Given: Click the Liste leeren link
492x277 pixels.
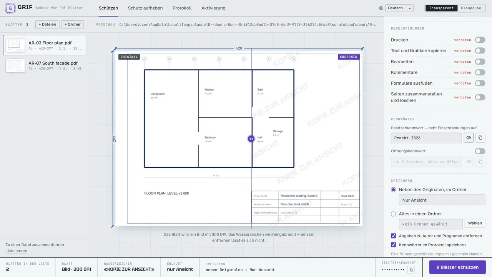Looking at the screenshot, I should pyautogui.click(x=16, y=251).
